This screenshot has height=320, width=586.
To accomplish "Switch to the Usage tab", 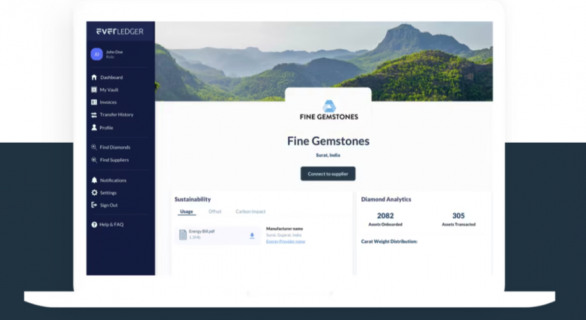I will click(186, 211).
